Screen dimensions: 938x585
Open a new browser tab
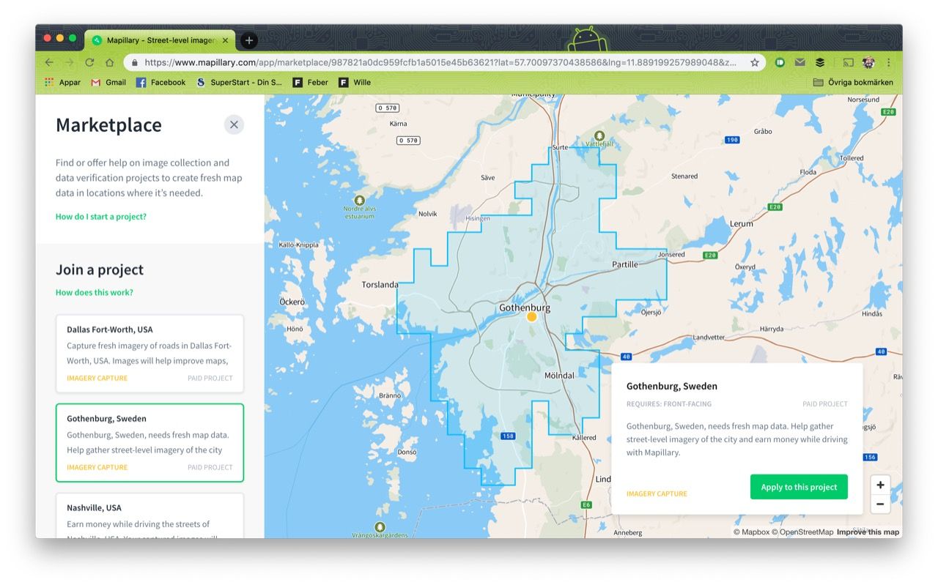(x=249, y=40)
